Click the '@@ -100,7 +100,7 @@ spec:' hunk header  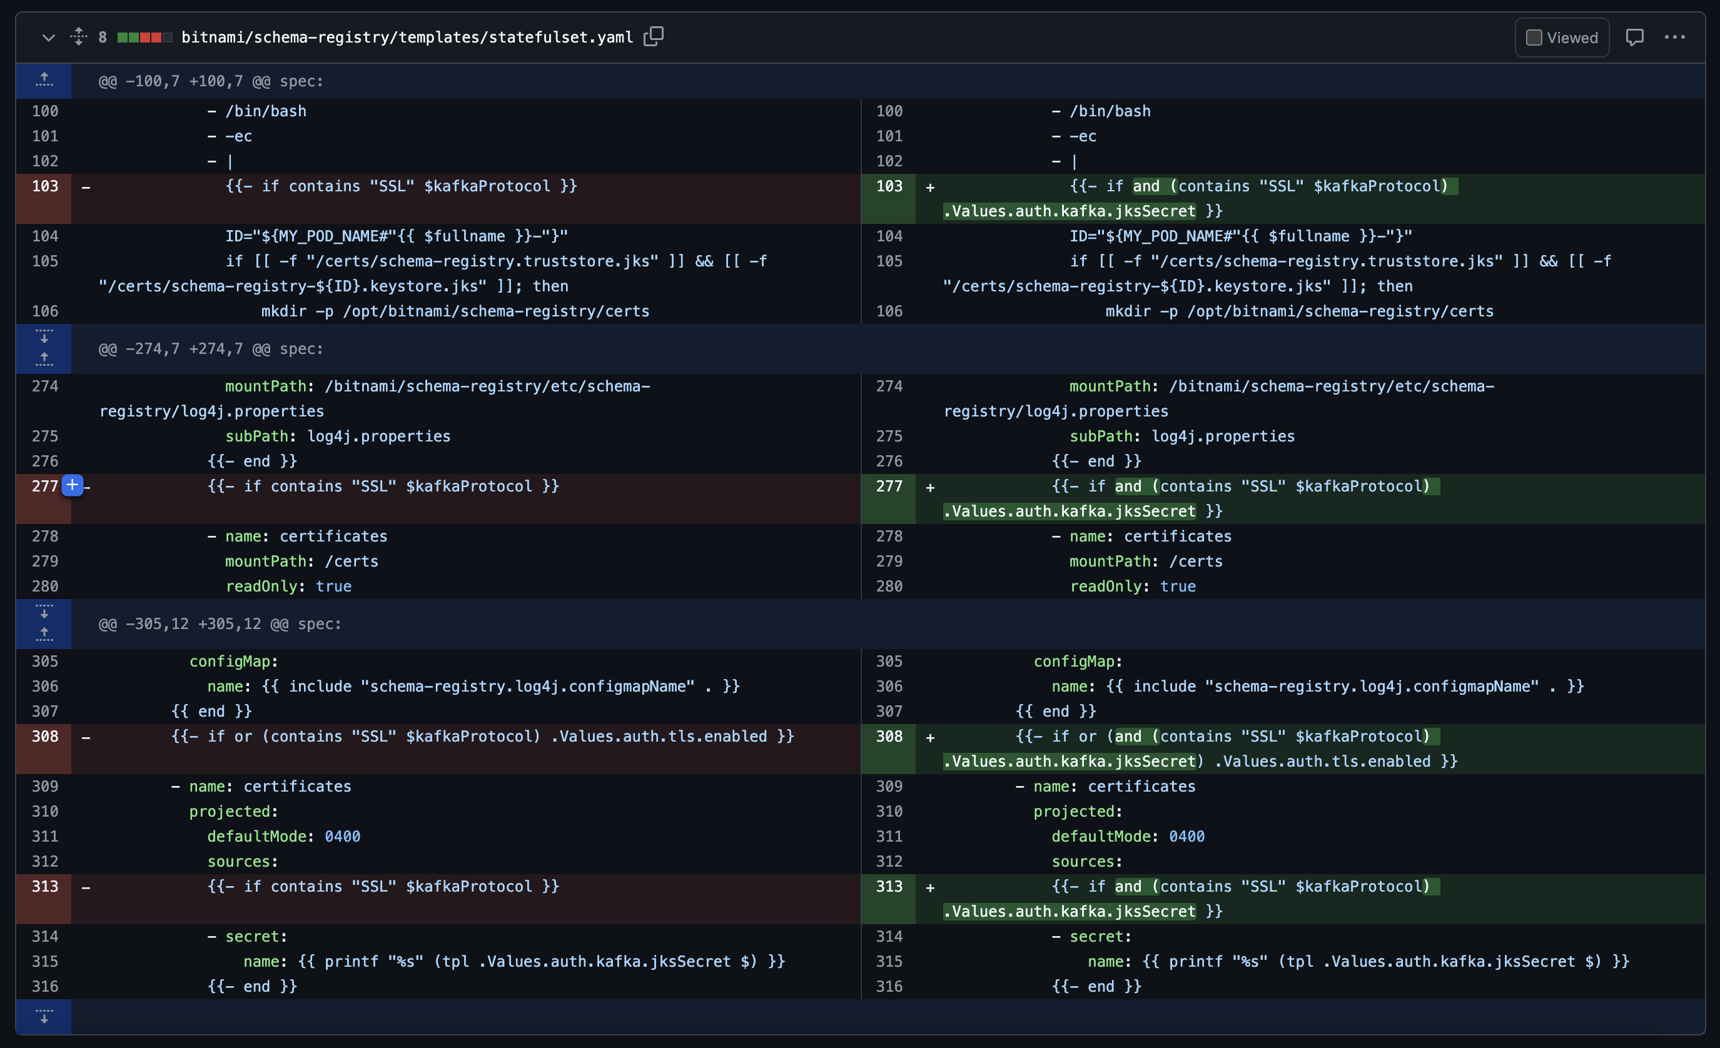[x=211, y=82]
